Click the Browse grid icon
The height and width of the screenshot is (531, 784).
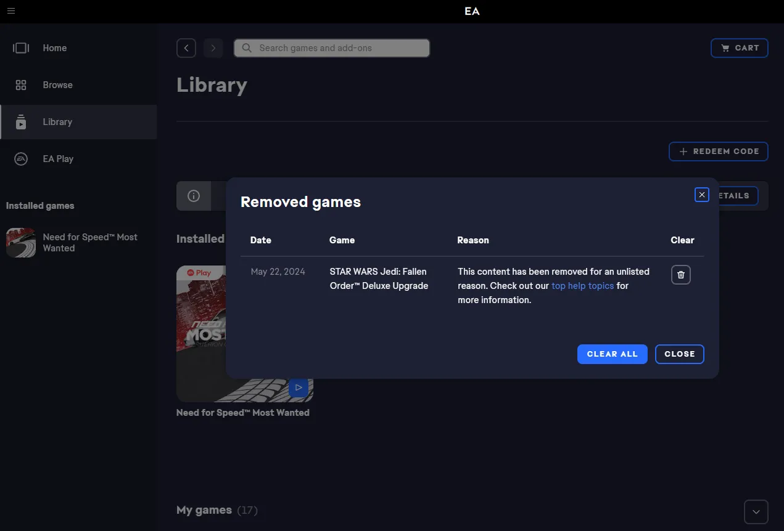pos(21,85)
